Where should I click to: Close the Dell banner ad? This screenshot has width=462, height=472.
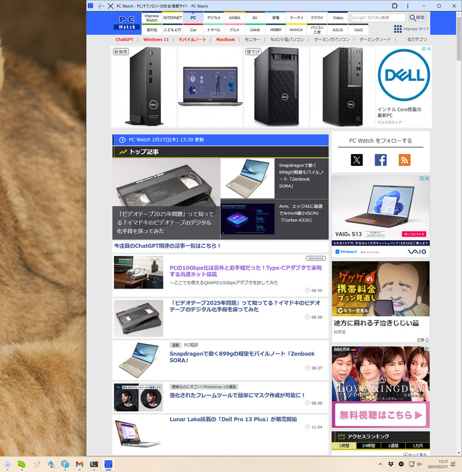429,49
